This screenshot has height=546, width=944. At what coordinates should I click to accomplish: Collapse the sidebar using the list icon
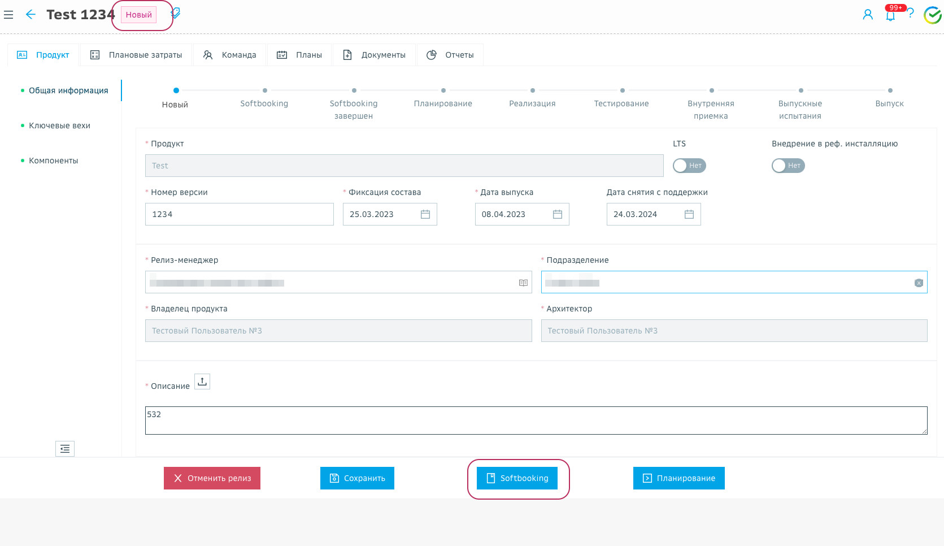pos(65,449)
